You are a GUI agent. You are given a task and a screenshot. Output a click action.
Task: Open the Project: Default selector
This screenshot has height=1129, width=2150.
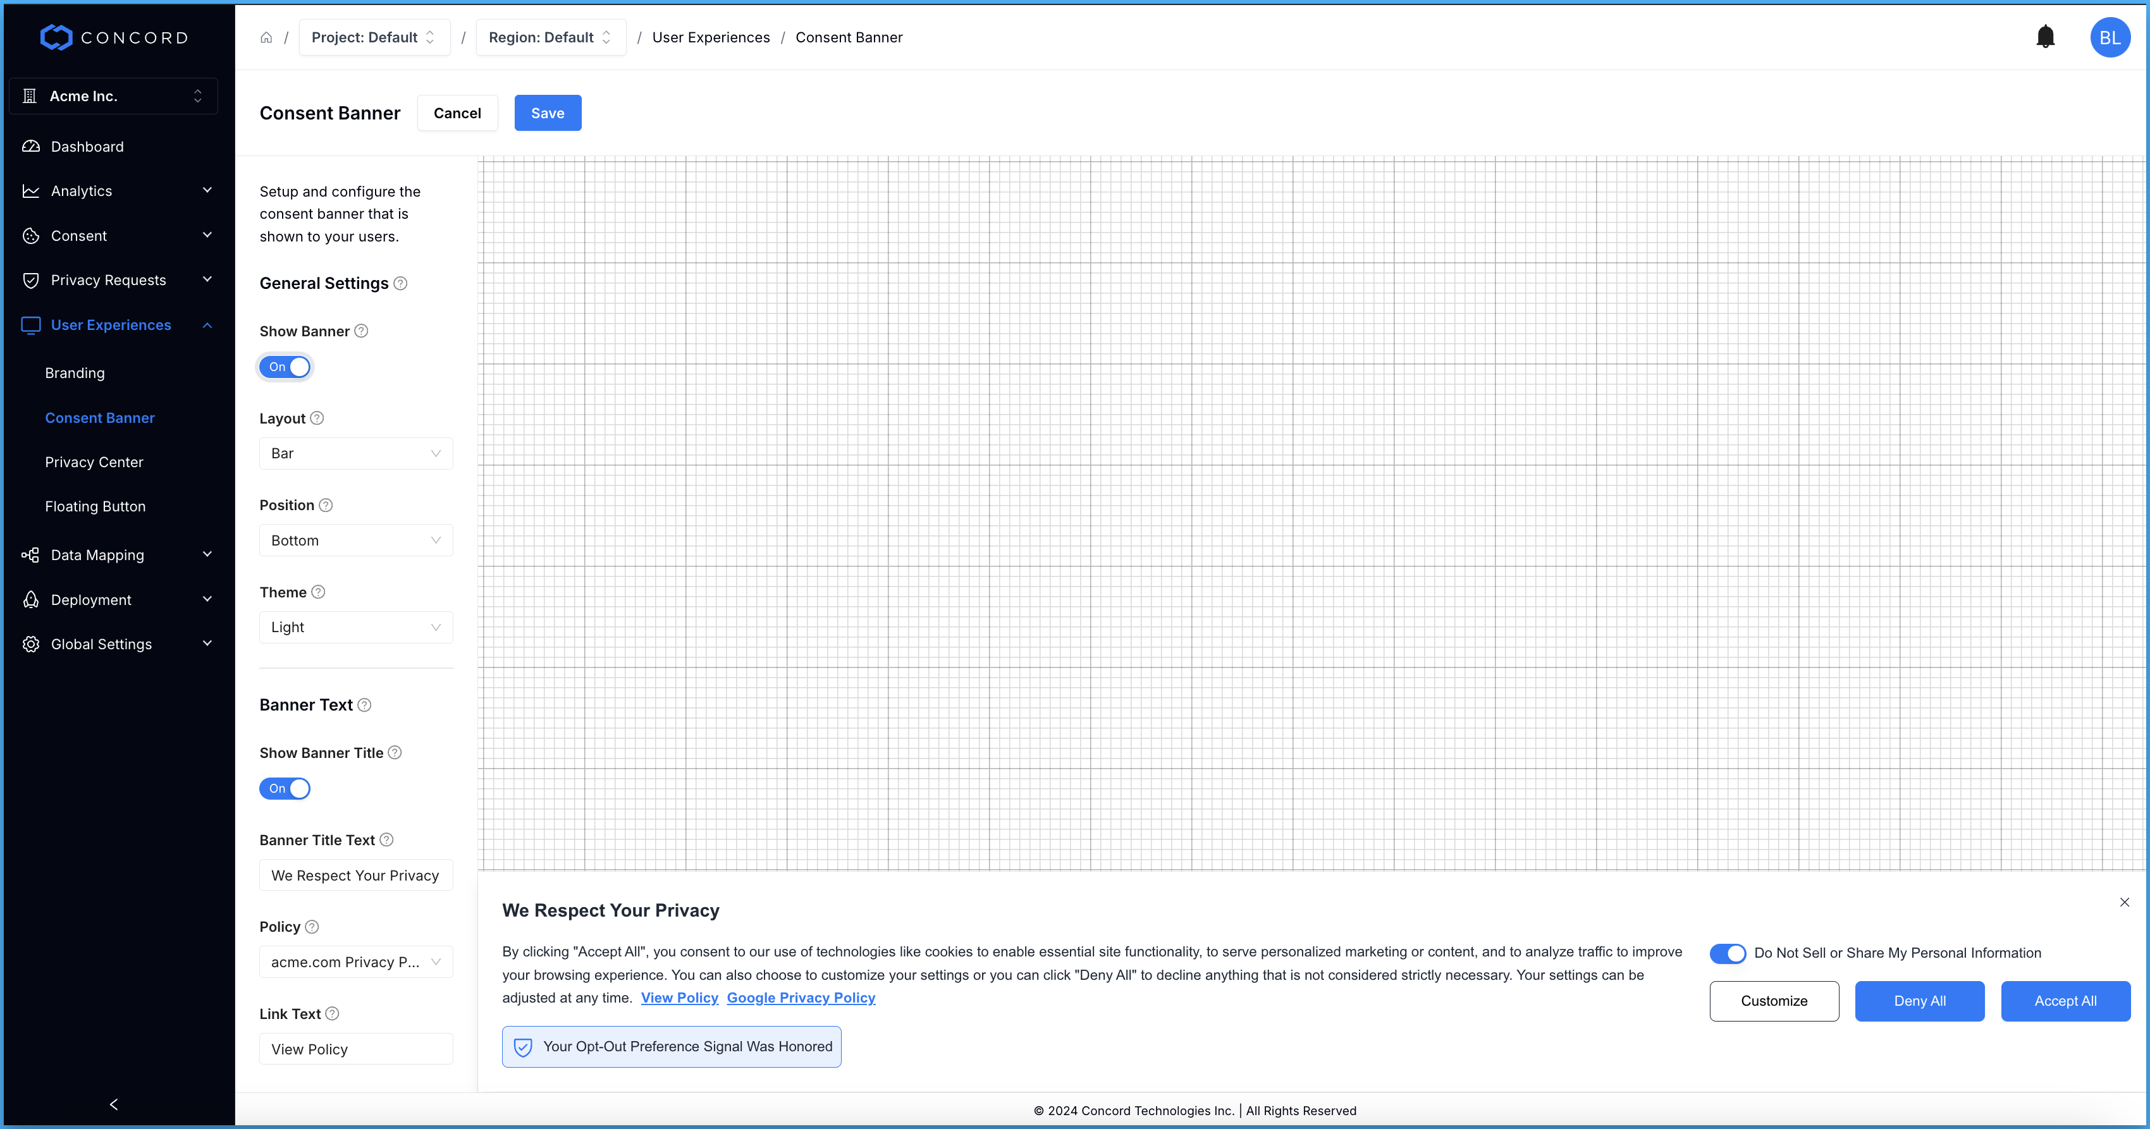375,37
